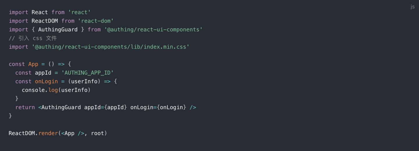This screenshot has height=151, width=419.
Task: Click the React identifier in first import
Action: pyautogui.click(x=40, y=12)
